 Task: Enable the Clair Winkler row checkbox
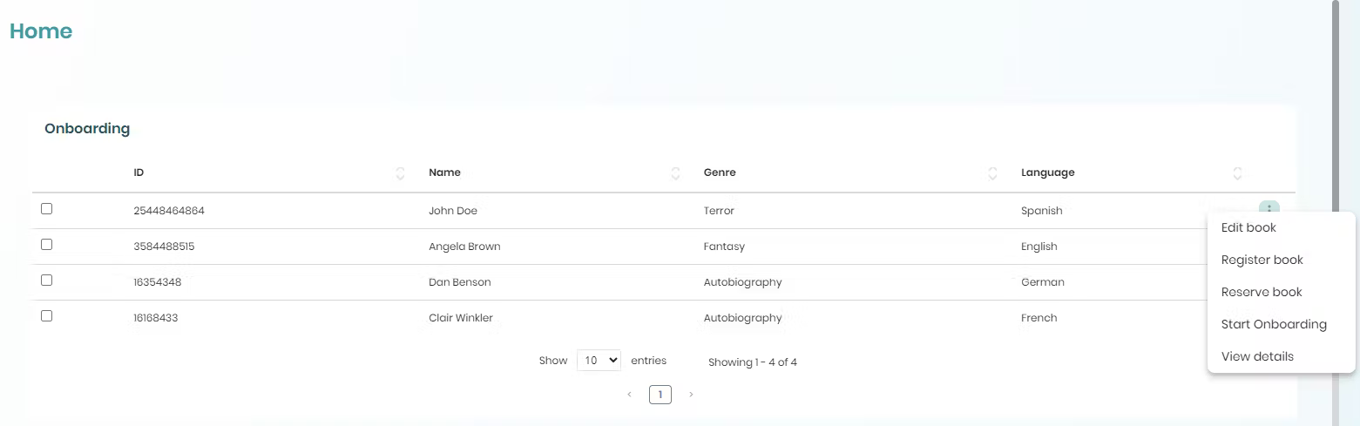click(x=47, y=316)
